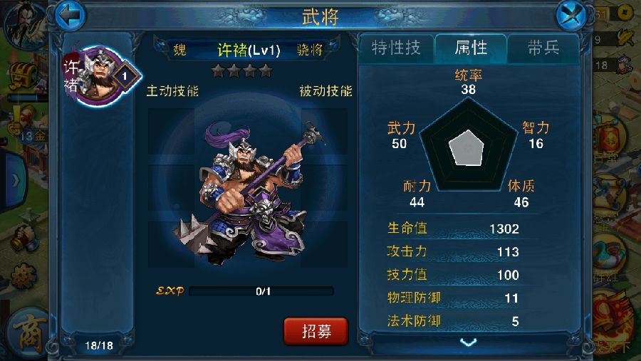Click the EXP progress bar
The image size is (641, 361).
pos(261,291)
